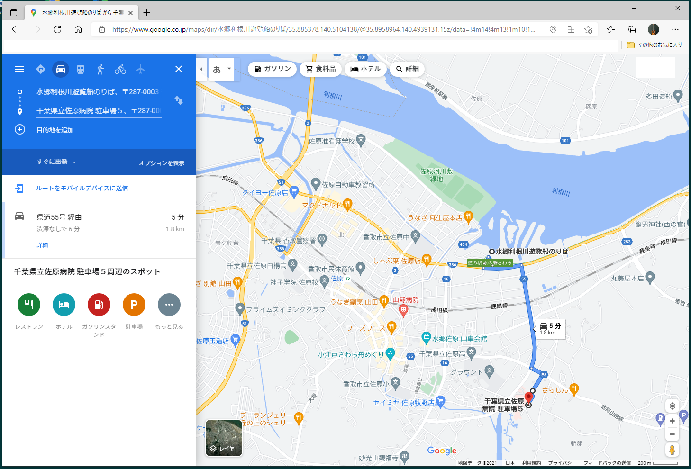
Task: Edit the destination field 千葉県立佐原病院 駐車場5
Action: (x=99, y=111)
